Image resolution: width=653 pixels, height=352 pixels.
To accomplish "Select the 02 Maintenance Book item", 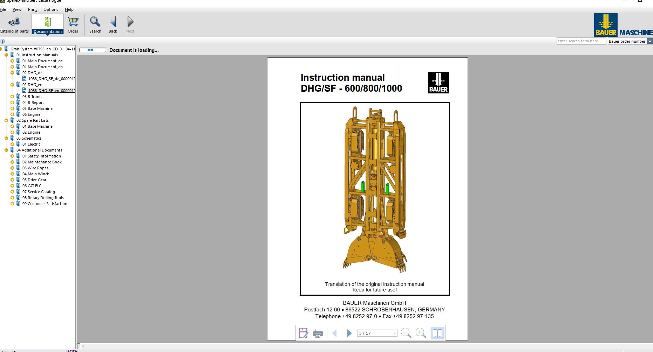I will coord(42,162).
